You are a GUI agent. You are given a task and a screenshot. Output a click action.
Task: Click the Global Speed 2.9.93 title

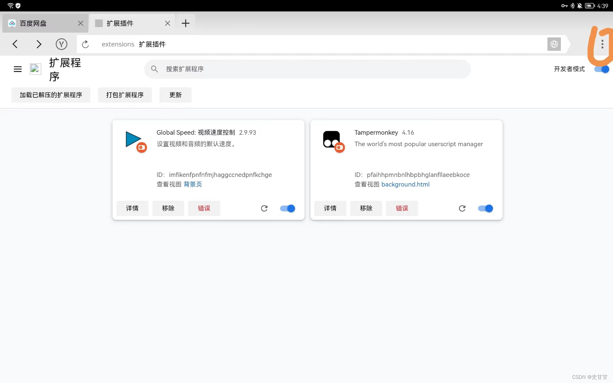206,133
